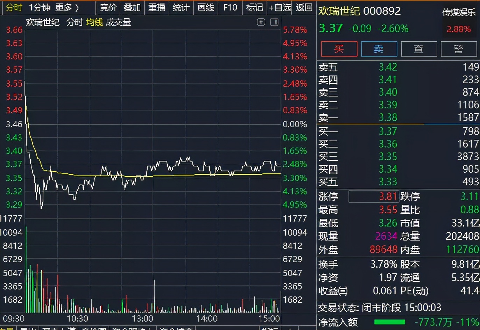Click the 叠加 overlay tool
This screenshot has height=330, width=480.
point(132,7)
